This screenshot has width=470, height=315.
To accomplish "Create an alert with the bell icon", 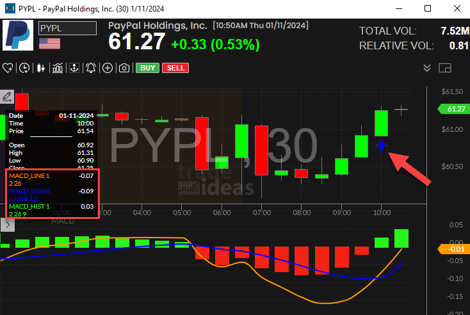I will [91, 68].
